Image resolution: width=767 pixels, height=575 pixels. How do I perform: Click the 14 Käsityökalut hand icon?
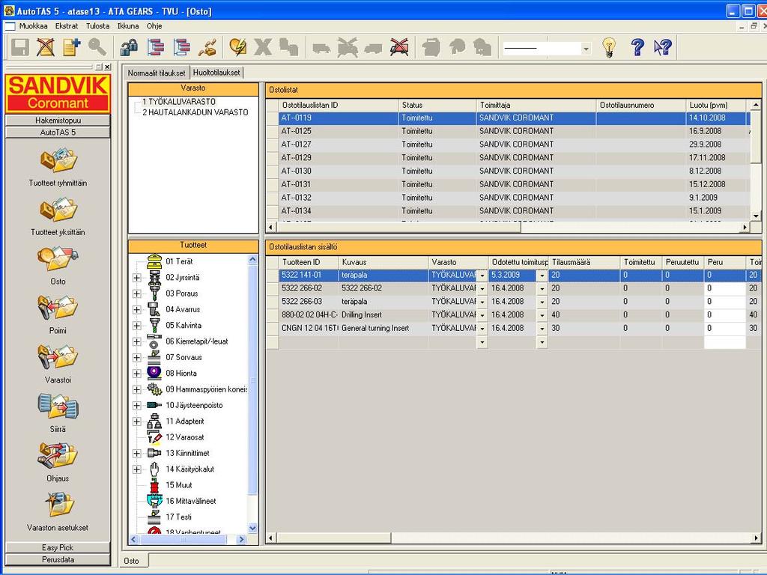click(x=154, y=469)
